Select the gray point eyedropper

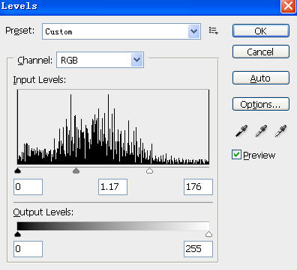click(261, 131)
